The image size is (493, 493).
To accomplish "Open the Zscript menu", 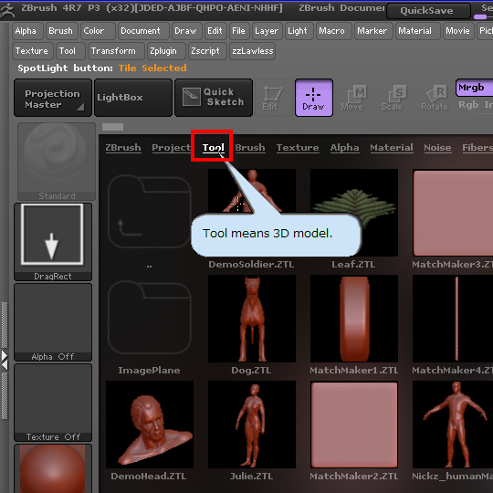I will [x=207, y=51].
